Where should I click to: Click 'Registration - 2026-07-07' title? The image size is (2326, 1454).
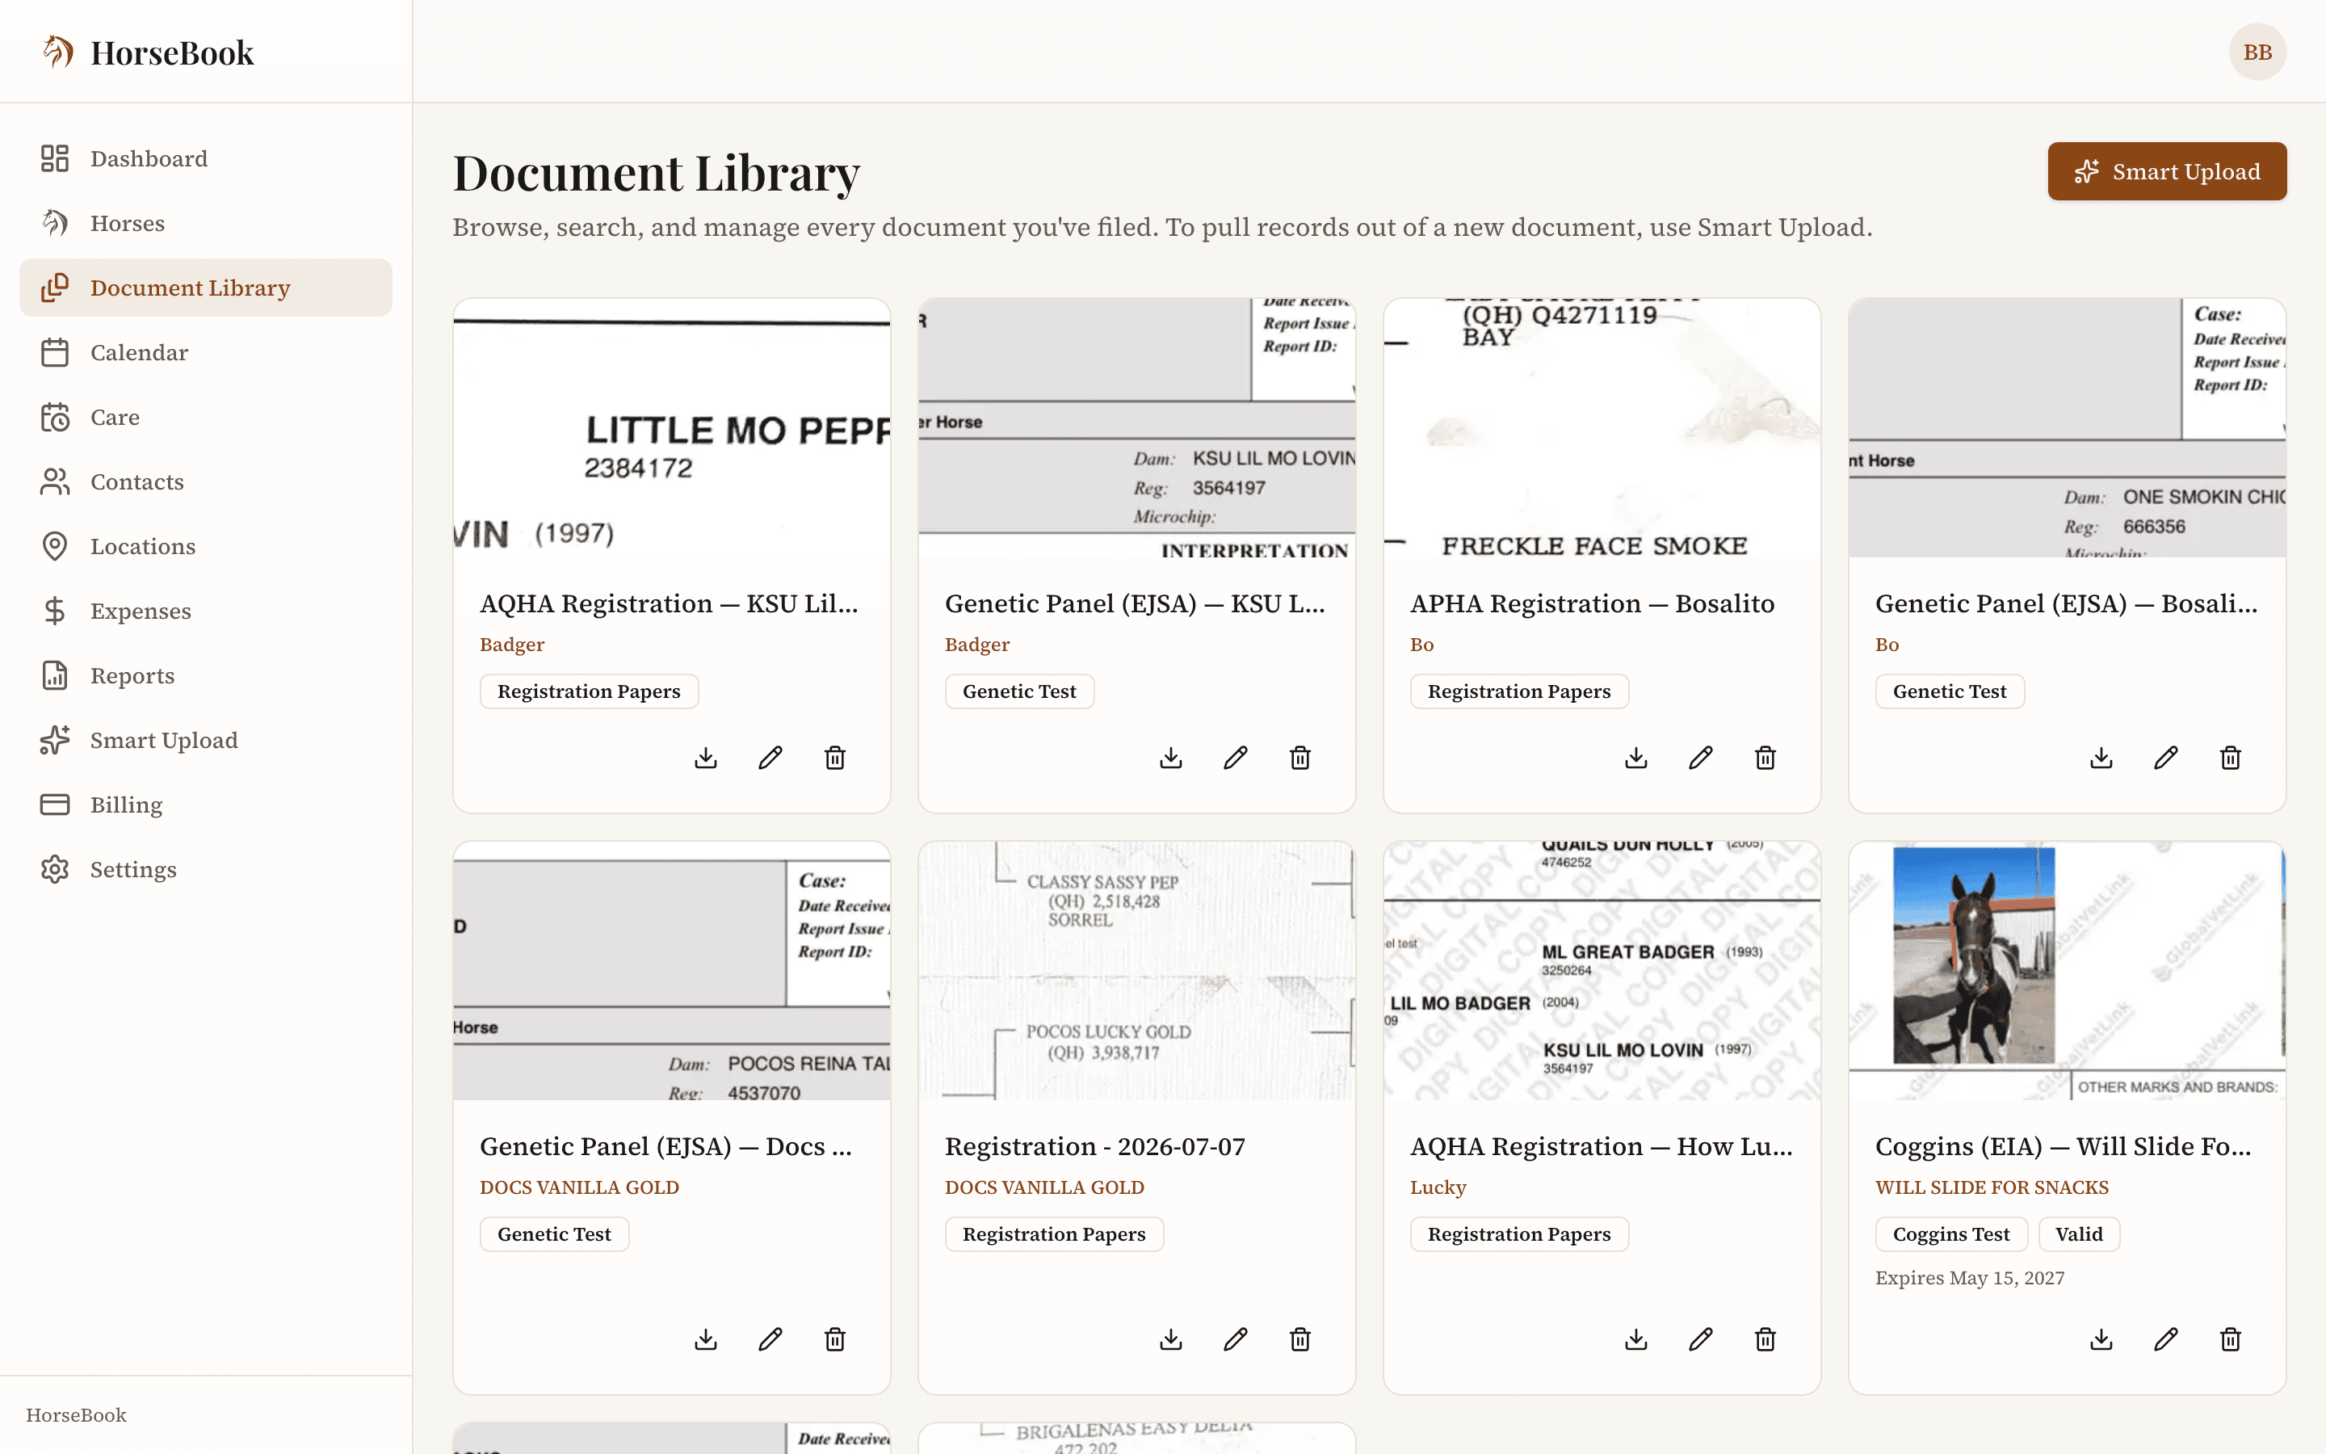tap(1095, 1146)
